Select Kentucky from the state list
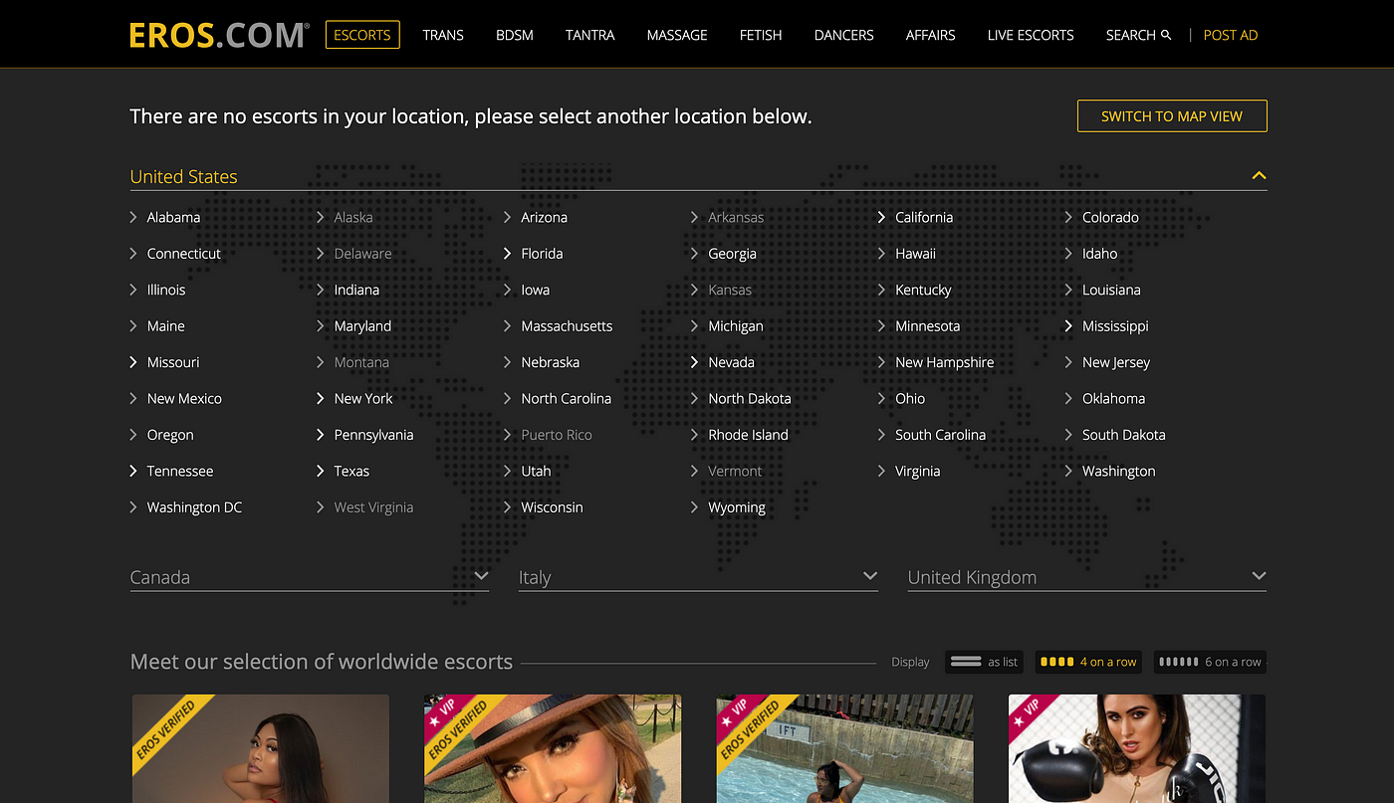Viewport: 1394px width, 803px height. coord(923,290)
